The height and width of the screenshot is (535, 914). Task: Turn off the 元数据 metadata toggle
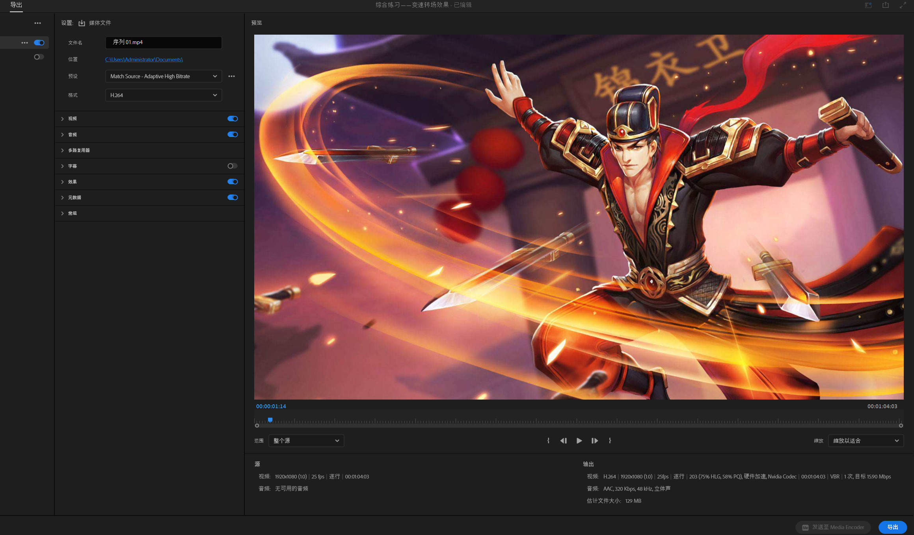[233, 197]
